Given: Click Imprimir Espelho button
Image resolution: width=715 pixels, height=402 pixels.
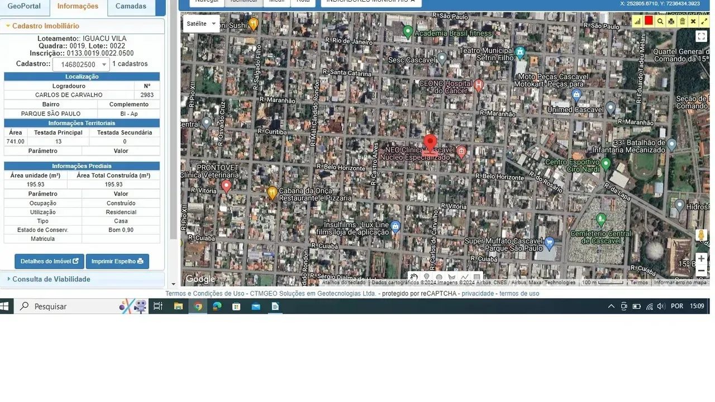Looking at the screenshot, I should (x=117, y=261).
